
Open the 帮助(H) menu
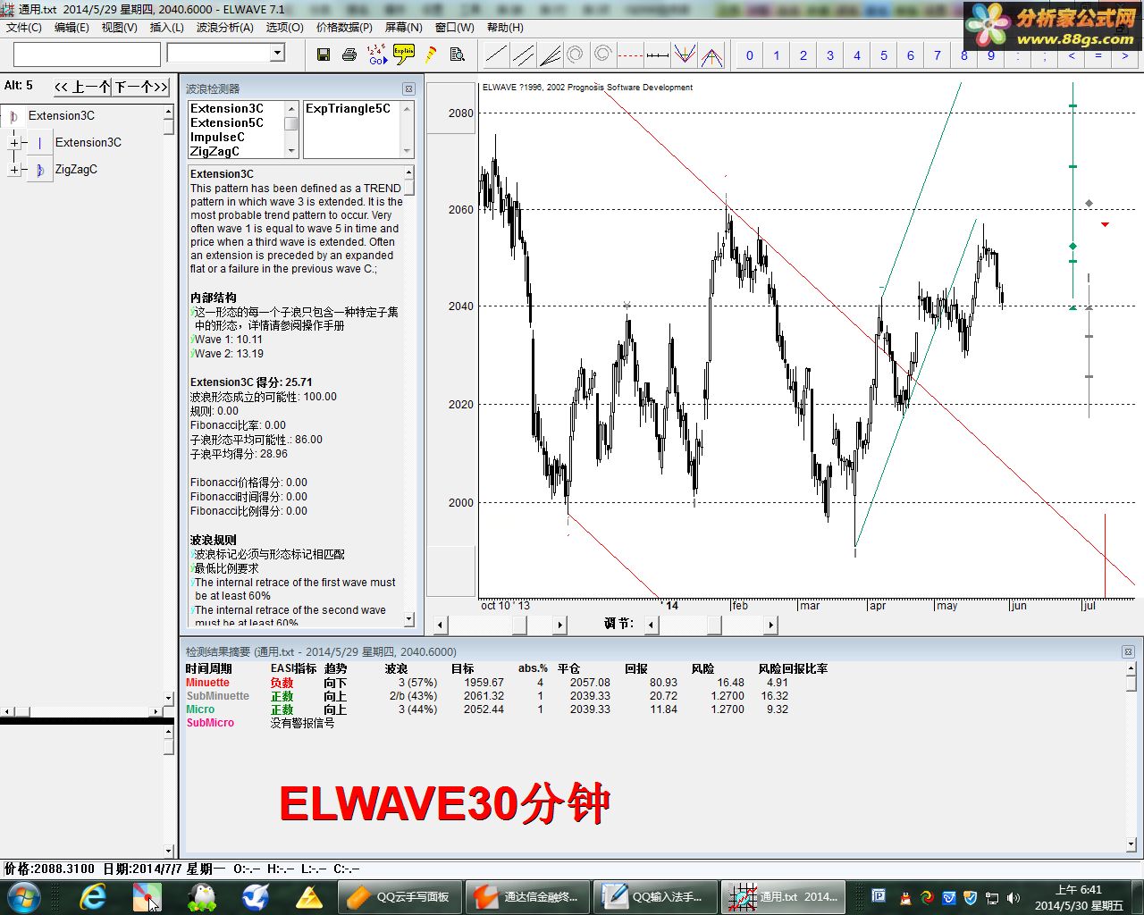505,28
